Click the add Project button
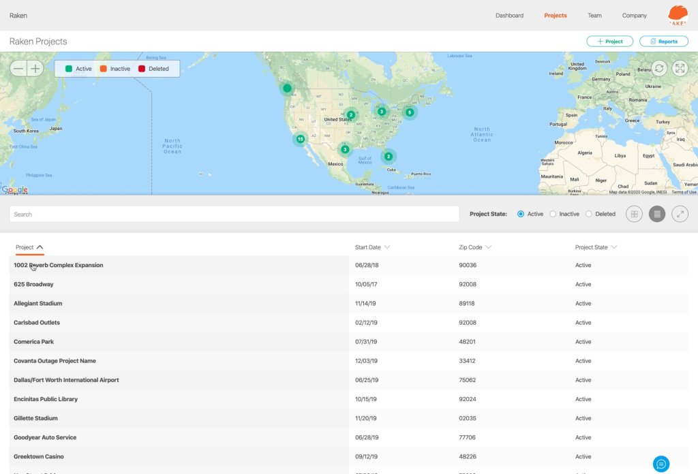Image resolution: width=698 pixels, height=474 pixels. tap(609, 42)
